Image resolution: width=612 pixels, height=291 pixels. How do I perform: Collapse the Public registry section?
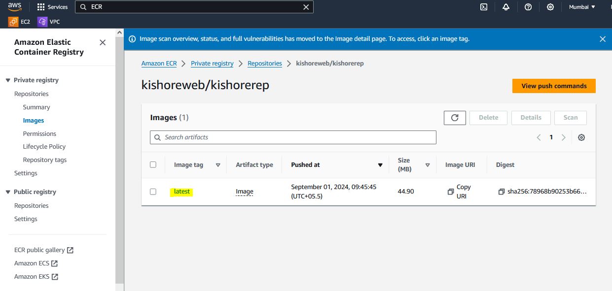coord(8,192)
